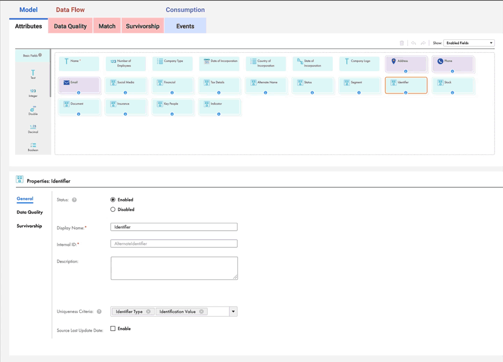The image size is (503, 362).
Task: Click the info icon on the Email field
Action: click(x=79, y=93)
